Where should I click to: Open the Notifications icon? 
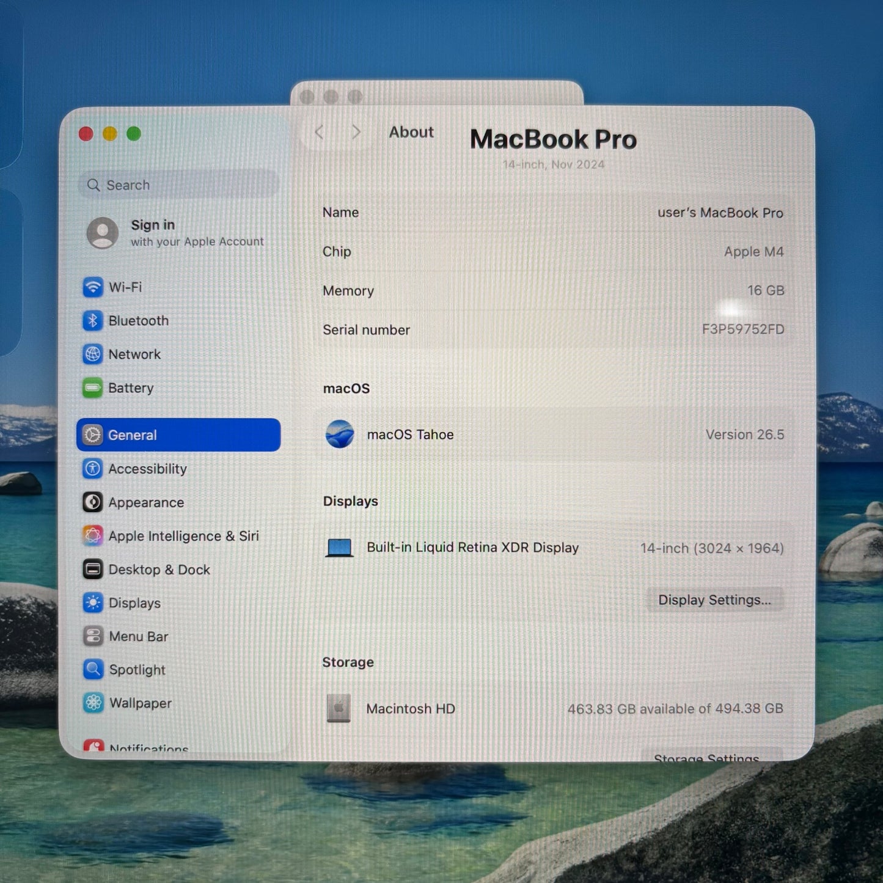pos(93,746)
